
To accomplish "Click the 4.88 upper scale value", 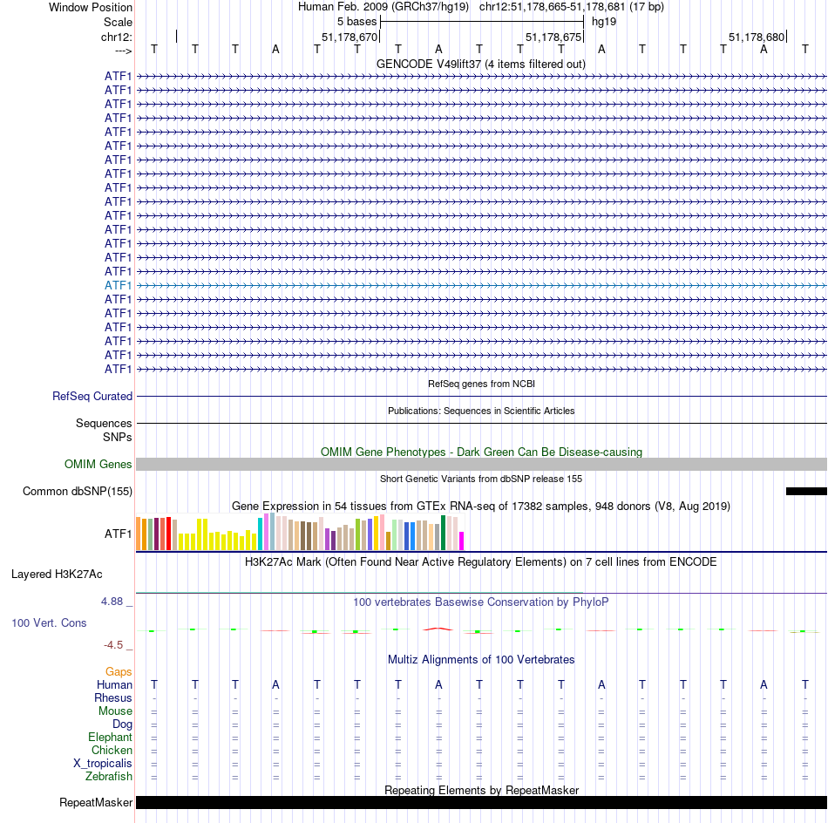I will 112,602.
